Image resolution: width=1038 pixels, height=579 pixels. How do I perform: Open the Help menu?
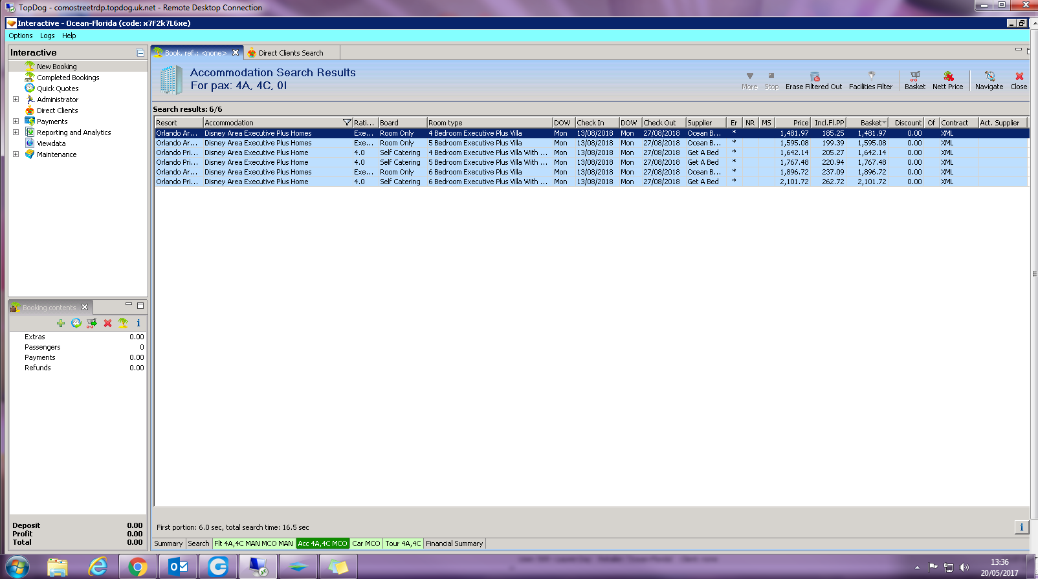click(69, 36)
